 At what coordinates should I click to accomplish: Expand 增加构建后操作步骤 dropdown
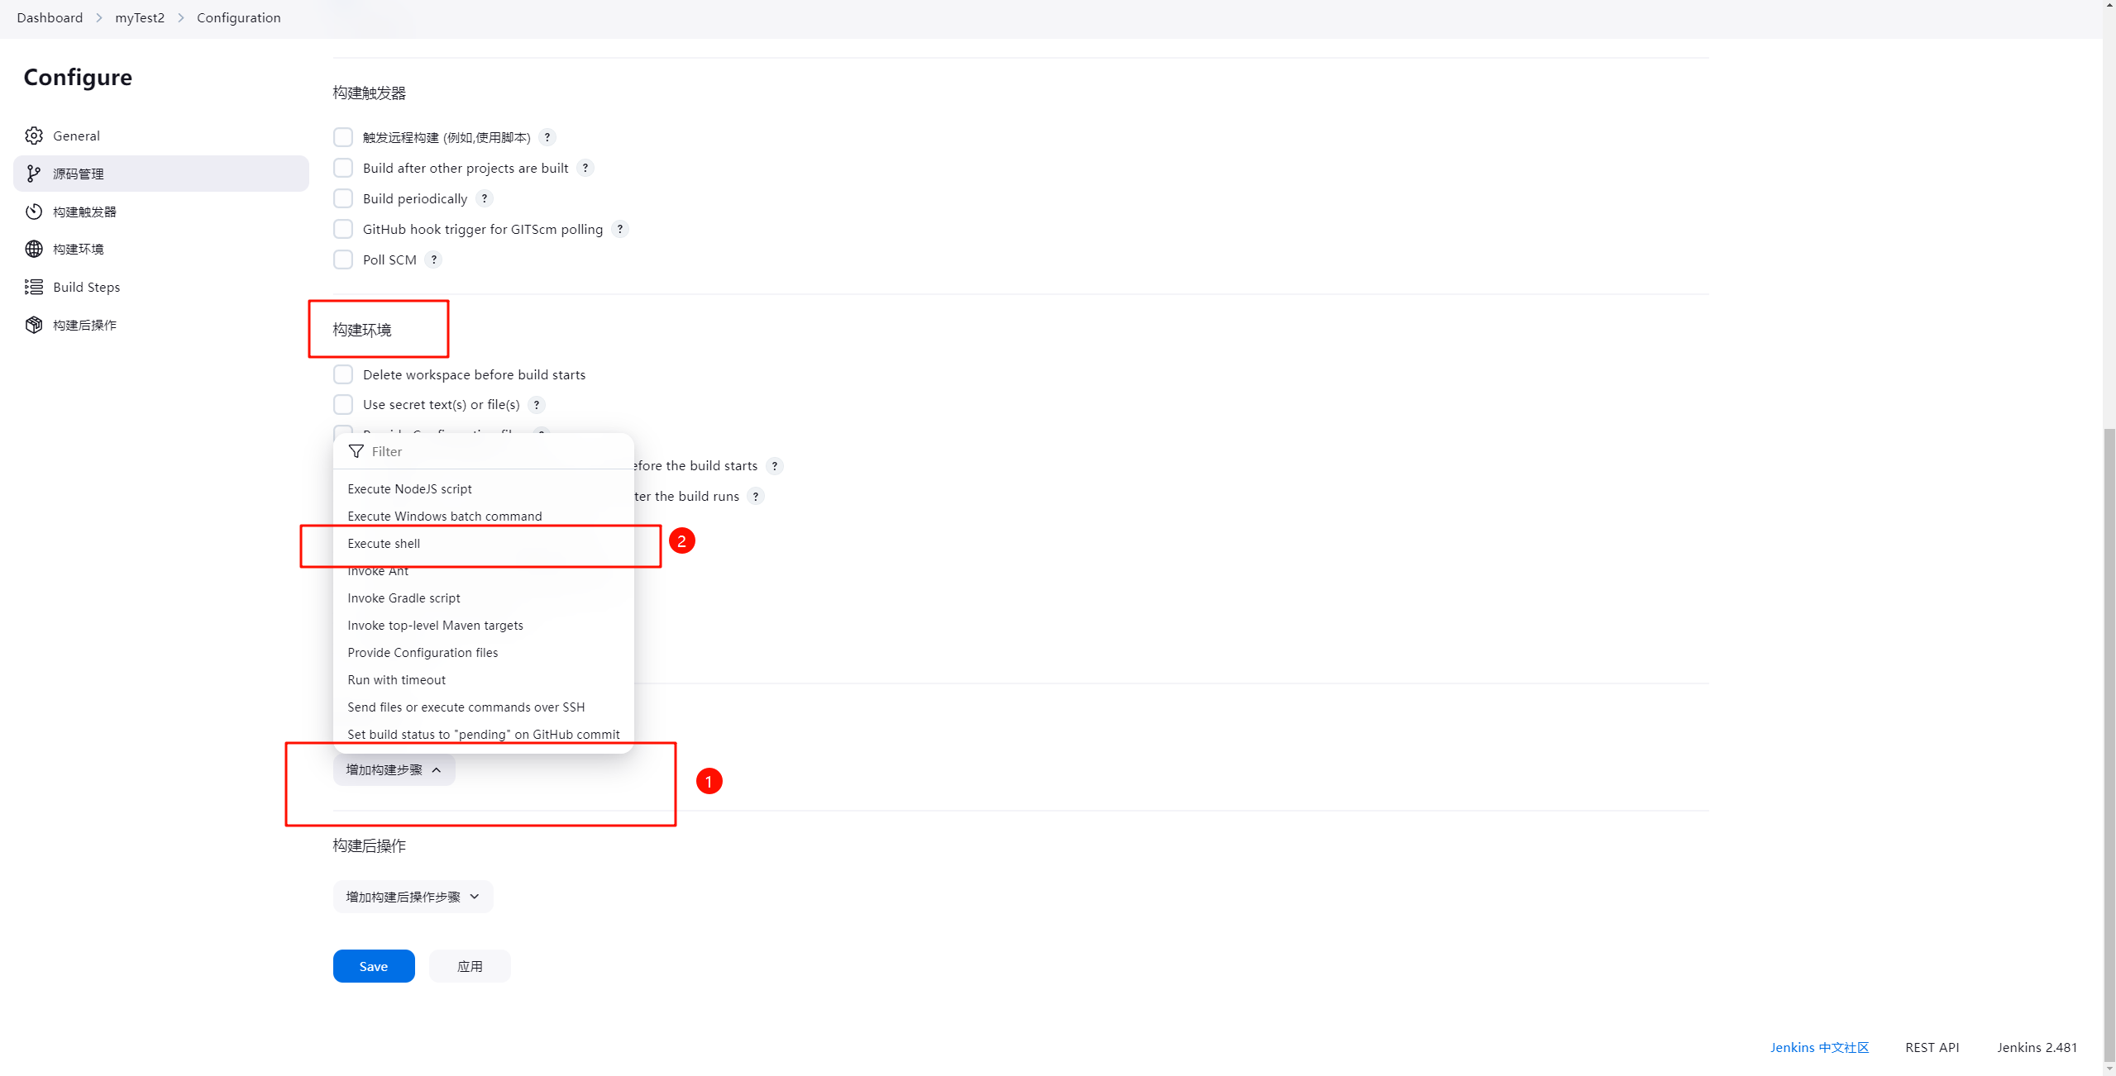tap(412, 896)
